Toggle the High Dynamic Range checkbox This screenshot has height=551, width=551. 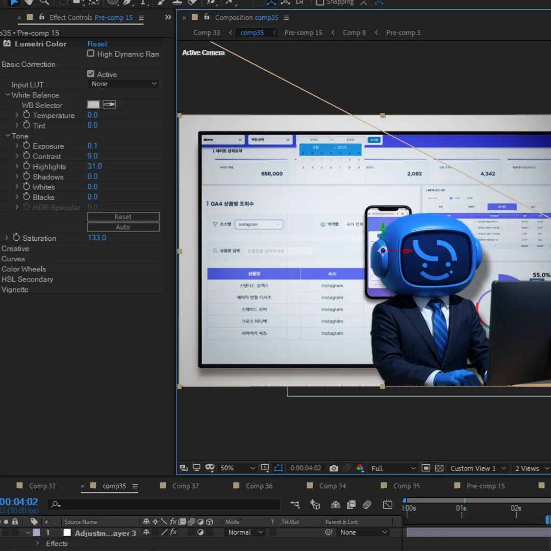coord(91,54)
